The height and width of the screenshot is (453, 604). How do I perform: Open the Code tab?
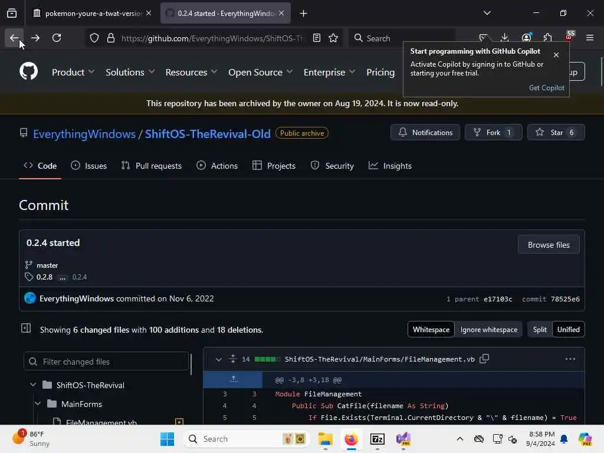[40, 166]
